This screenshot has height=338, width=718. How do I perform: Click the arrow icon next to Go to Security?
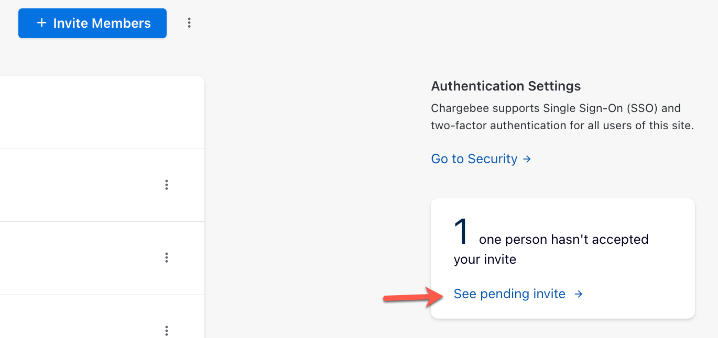527,159
